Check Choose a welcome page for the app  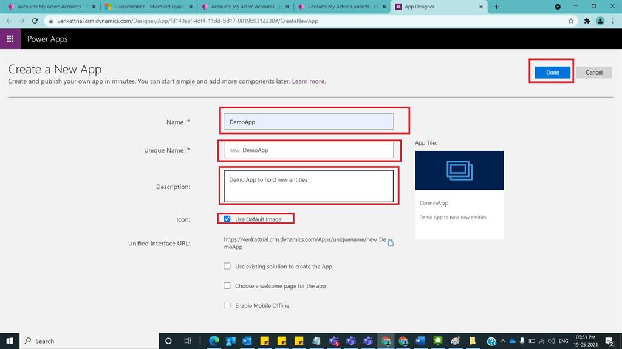click(227, 285)
